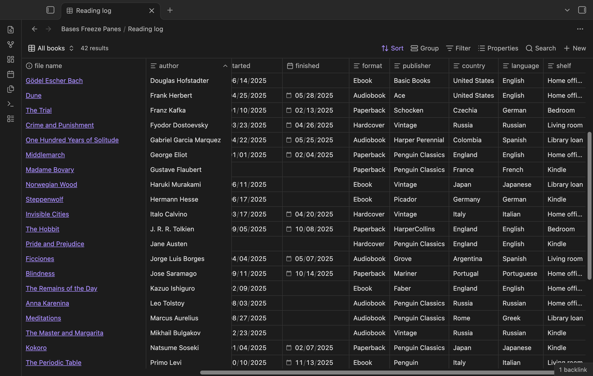Screen dimensions: 593x376
Task: Open command palette icon in ribbon
Action: 11,104
